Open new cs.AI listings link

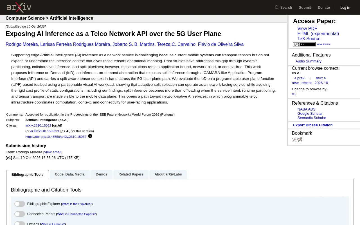[x=295, y=83]
